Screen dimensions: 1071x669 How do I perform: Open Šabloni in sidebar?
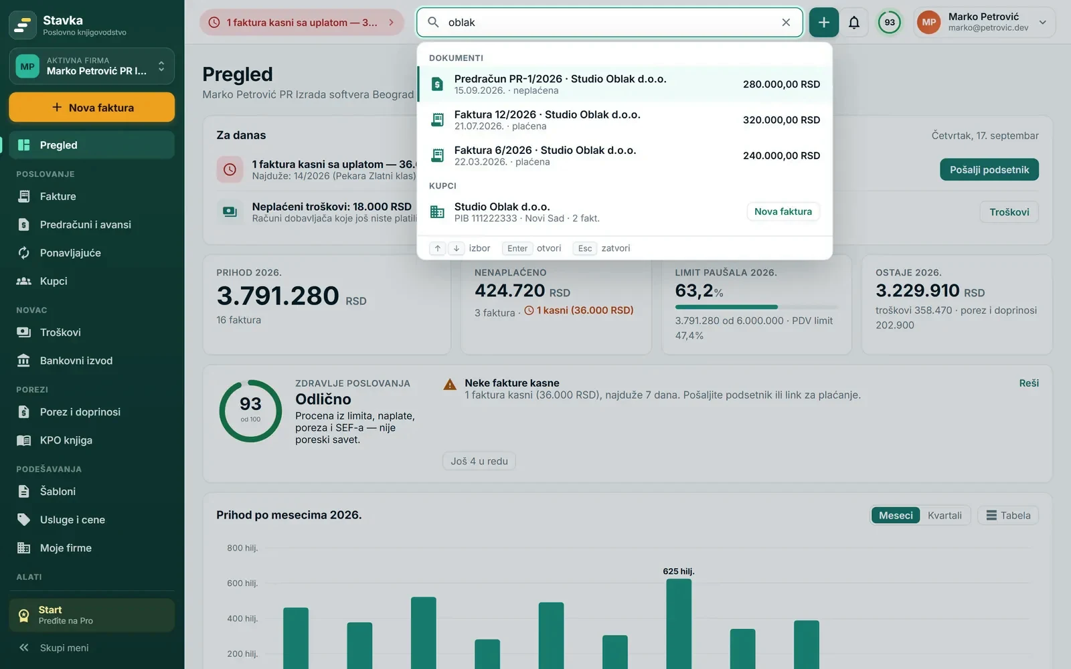pos(92,491)
